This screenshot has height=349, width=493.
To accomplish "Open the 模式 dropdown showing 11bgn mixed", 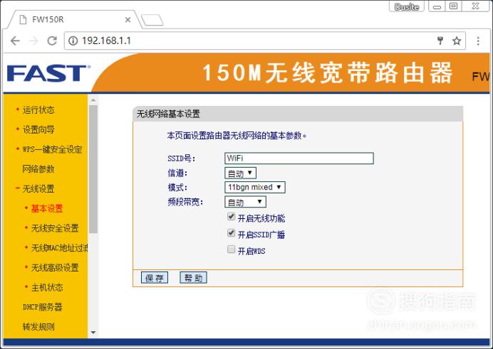I will coord(255,187).
